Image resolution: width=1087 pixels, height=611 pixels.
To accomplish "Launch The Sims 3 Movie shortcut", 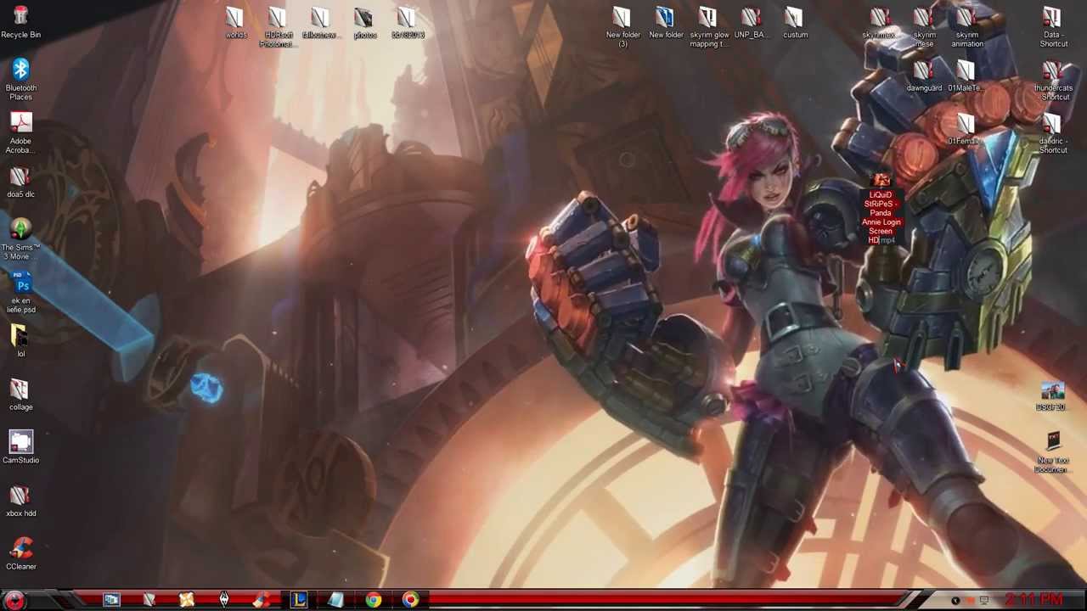I will click(x=20, y=230).
